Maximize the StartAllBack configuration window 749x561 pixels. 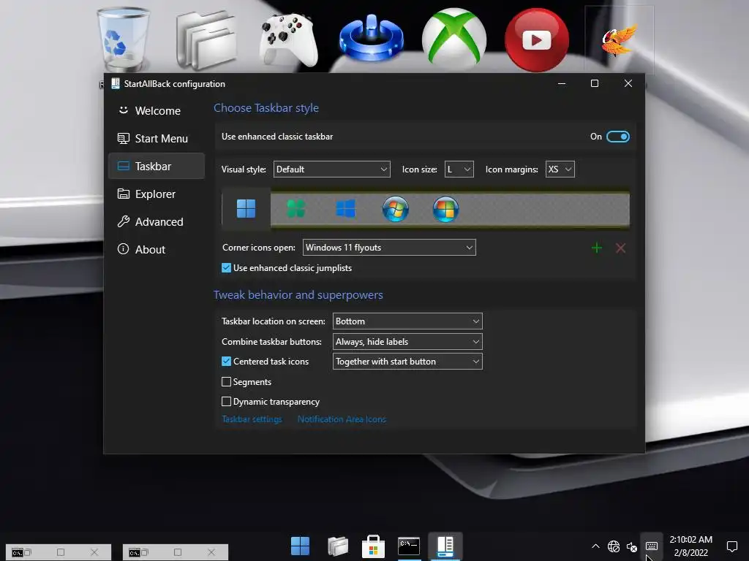595,83
